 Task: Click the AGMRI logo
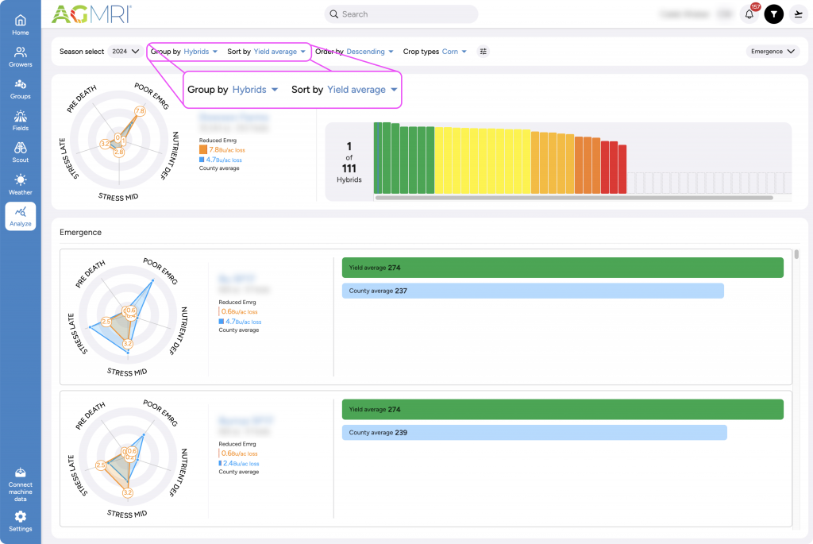coord(91,14)
